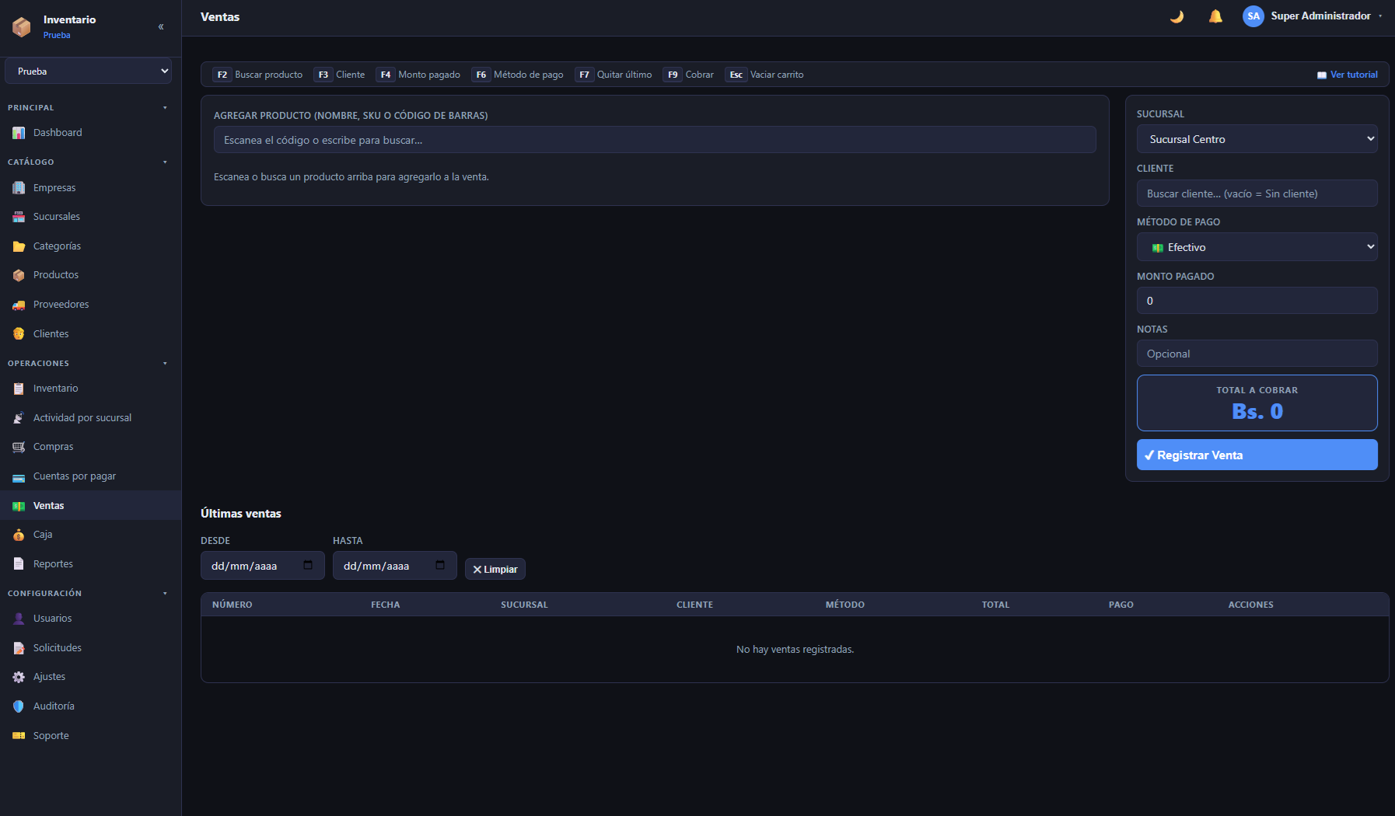
Task: Go to Auditoría in the sidebar
Action: (90, 706)
